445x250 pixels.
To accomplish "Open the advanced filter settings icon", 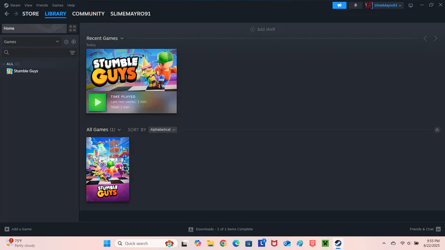I will pos(72,52).
